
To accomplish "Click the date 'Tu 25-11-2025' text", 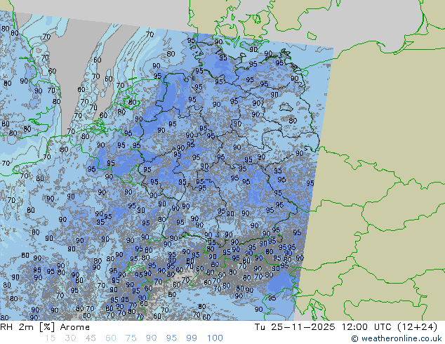I will coord(295,327).
